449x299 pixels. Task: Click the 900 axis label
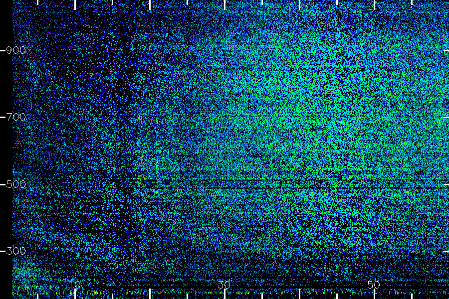[x=16, y=50]
